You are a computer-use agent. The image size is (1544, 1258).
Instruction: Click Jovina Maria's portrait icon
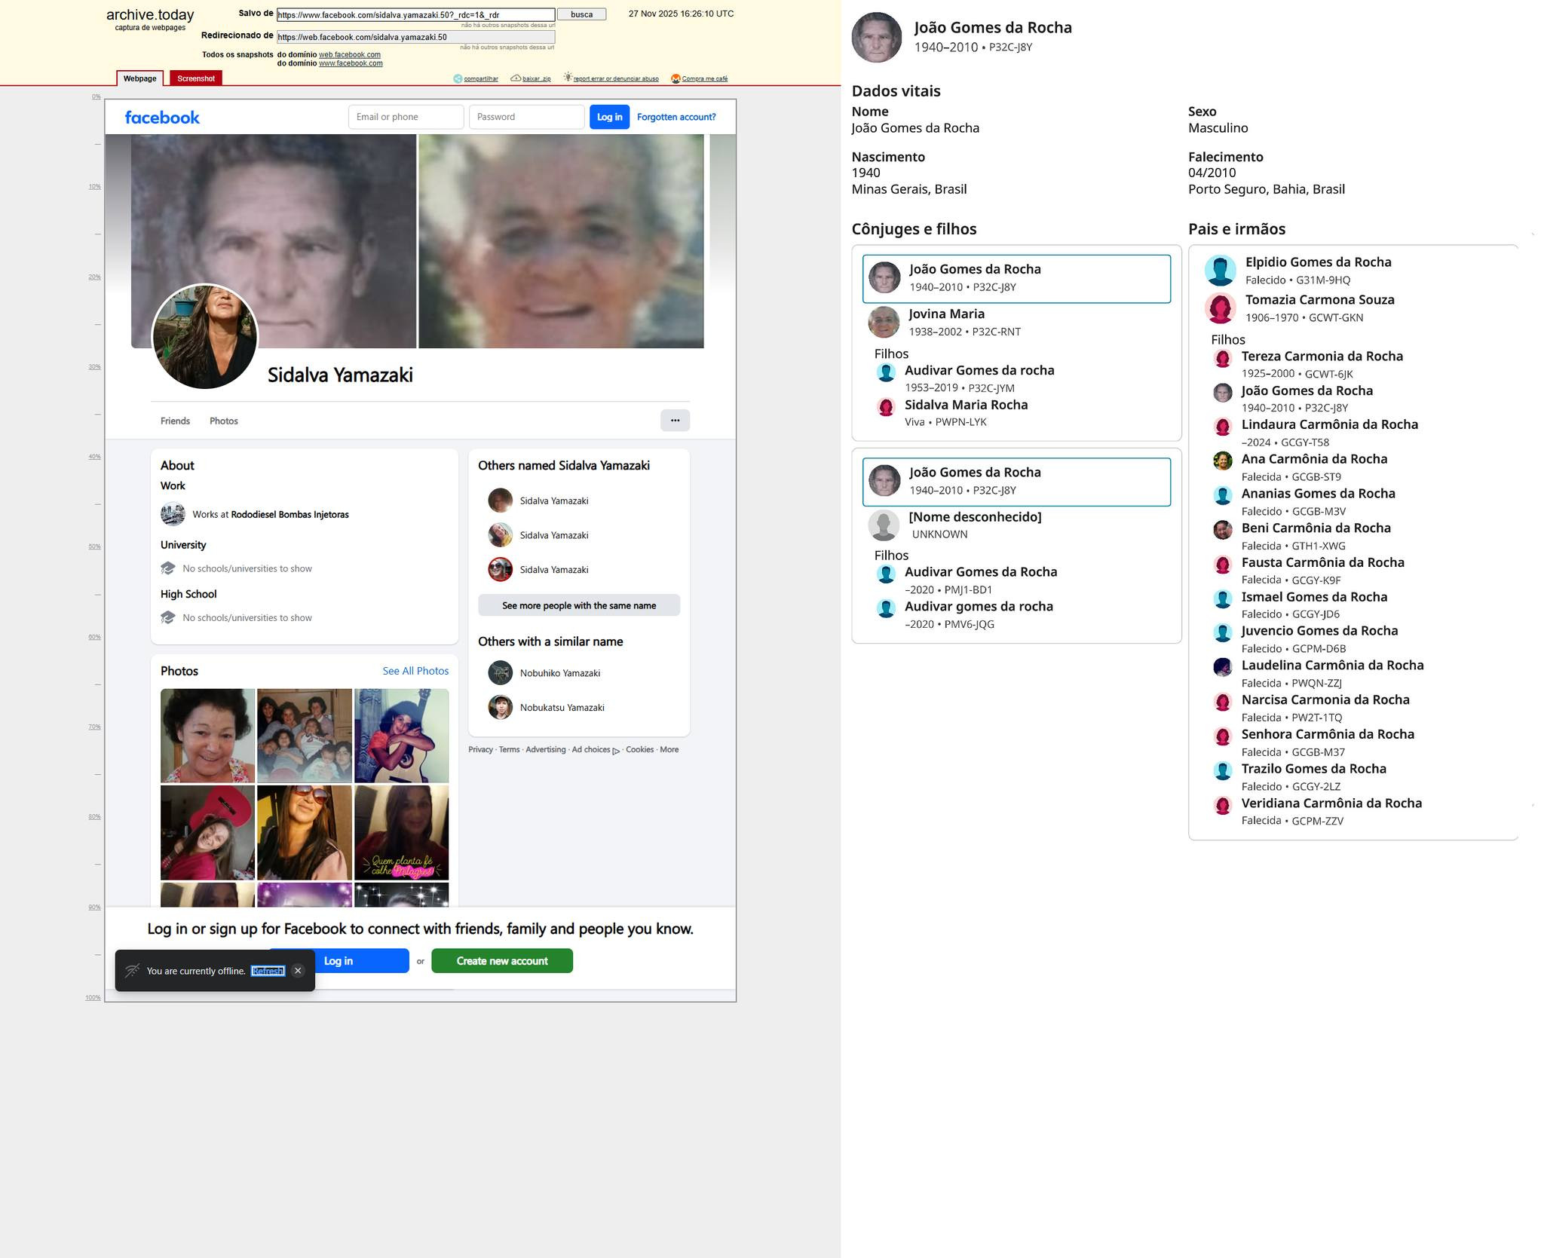pyautogui.click(x=884, y=323)
